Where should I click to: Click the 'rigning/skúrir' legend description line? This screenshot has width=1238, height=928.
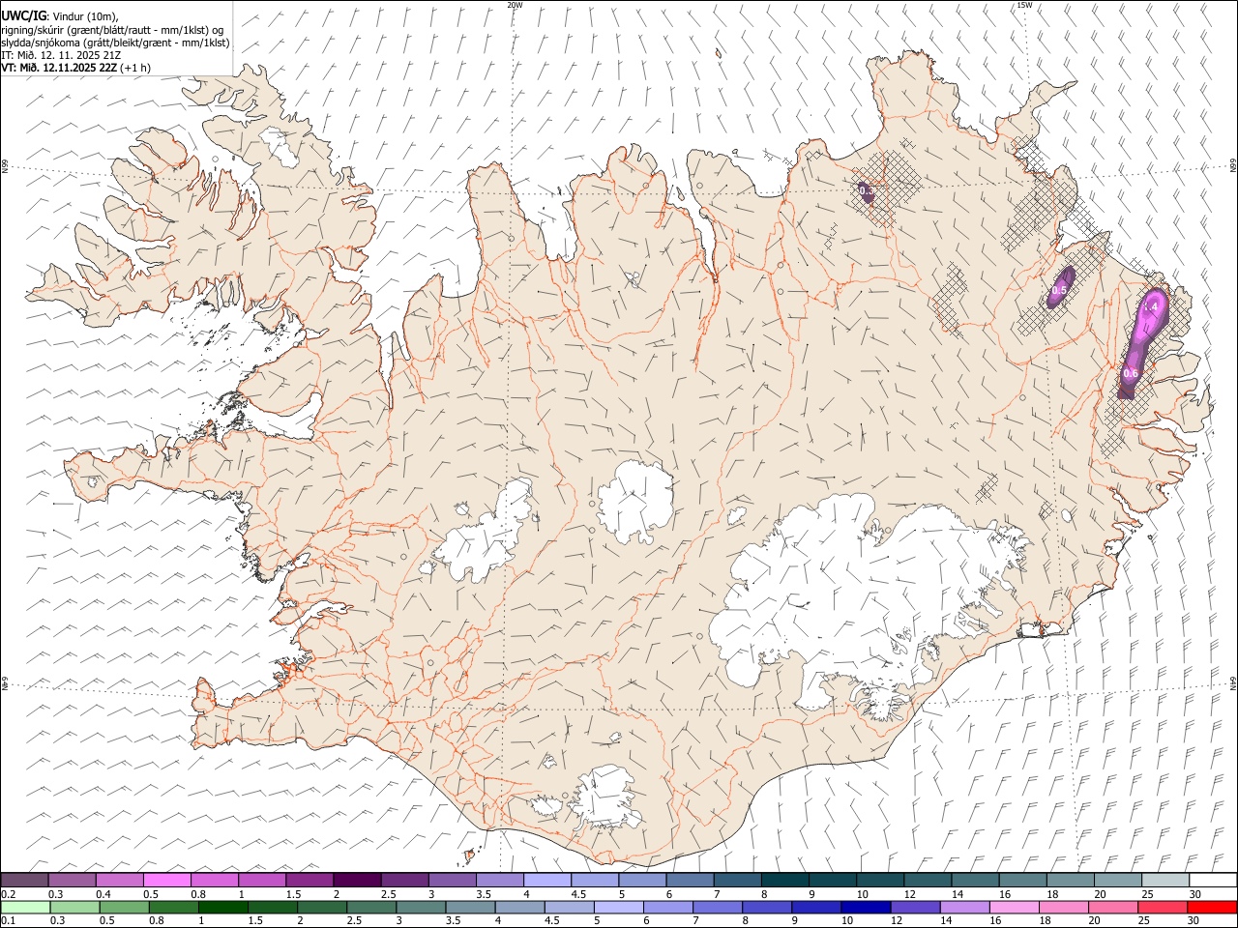(113, 29)
